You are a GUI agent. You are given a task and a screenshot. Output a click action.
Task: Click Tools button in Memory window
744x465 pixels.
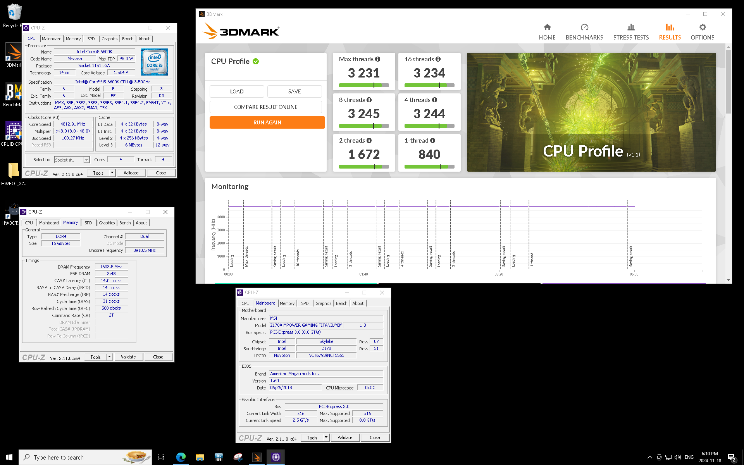96,357
